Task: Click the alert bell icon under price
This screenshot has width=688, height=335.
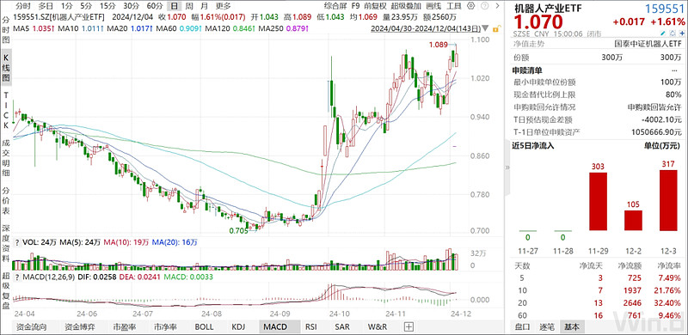Action: click(x=673, y=33)
